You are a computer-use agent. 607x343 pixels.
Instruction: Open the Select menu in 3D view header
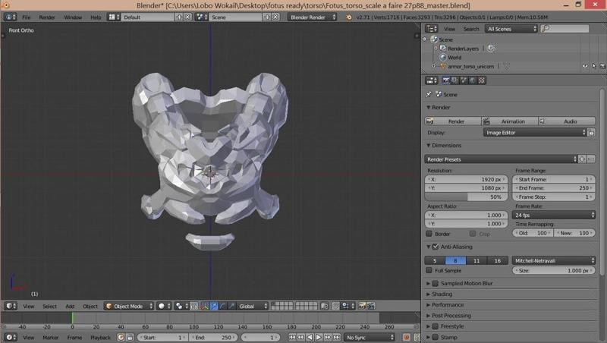(x=49, y=306)
